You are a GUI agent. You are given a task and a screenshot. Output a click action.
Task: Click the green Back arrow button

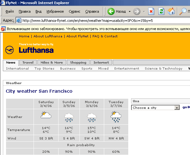click(111, 11)
